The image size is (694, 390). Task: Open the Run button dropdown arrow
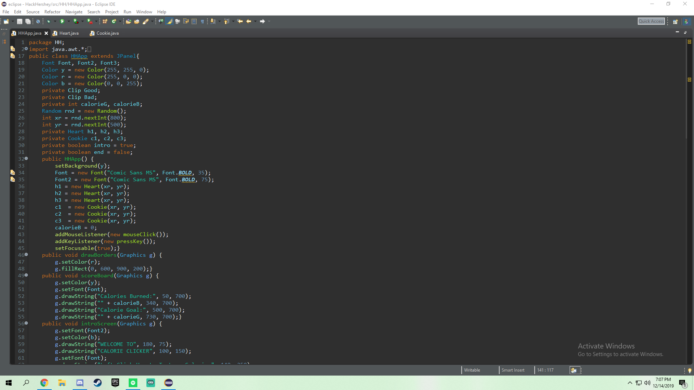pos(69,22)
